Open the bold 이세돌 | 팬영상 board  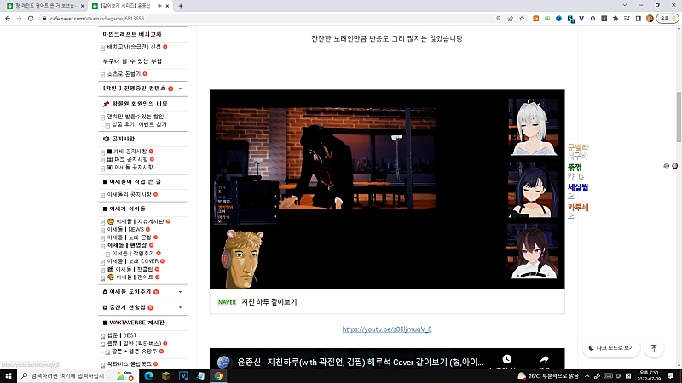click(x=127, y=245)
